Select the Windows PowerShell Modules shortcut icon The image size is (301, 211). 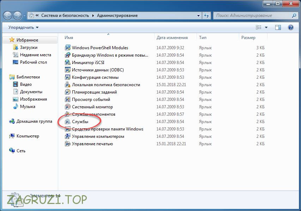point(67,47)
